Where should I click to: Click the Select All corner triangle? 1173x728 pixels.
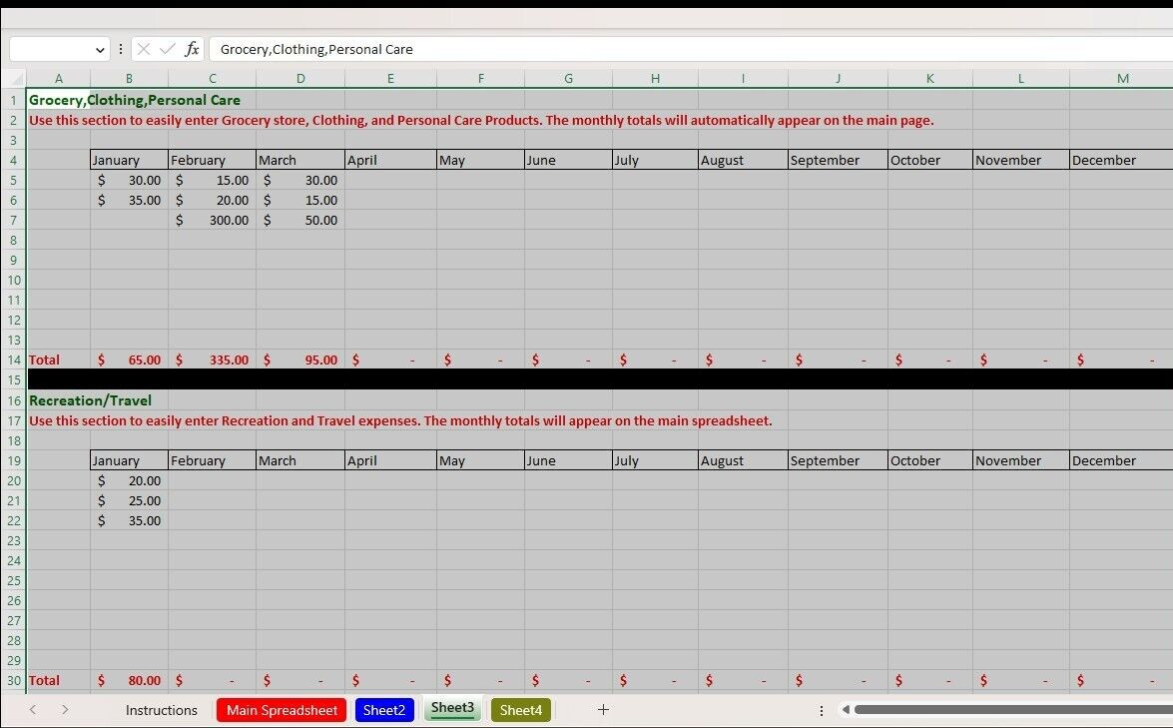click(15, 79)
